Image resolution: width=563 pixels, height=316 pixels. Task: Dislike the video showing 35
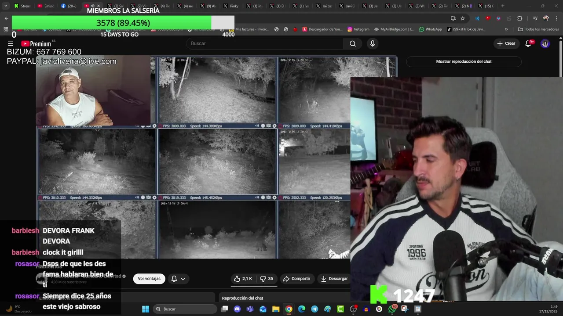click(x=267, y=279)
